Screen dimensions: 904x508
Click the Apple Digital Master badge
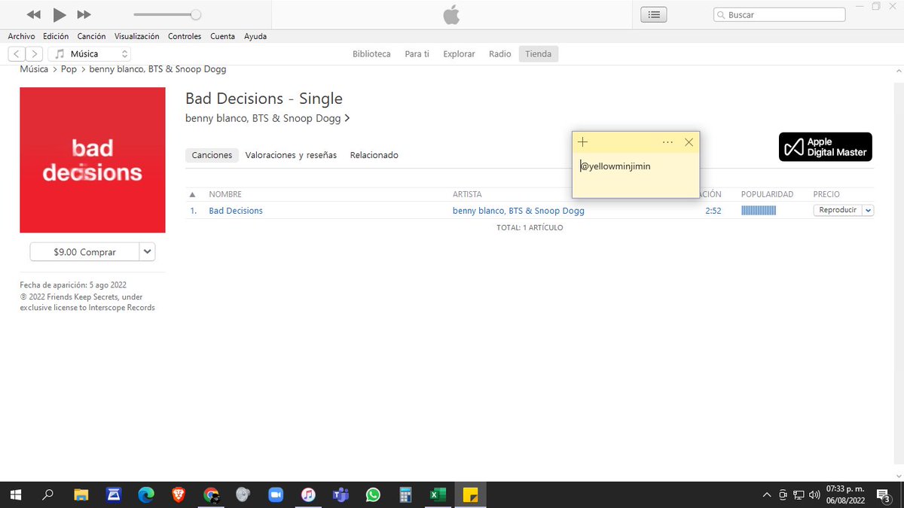825,147
